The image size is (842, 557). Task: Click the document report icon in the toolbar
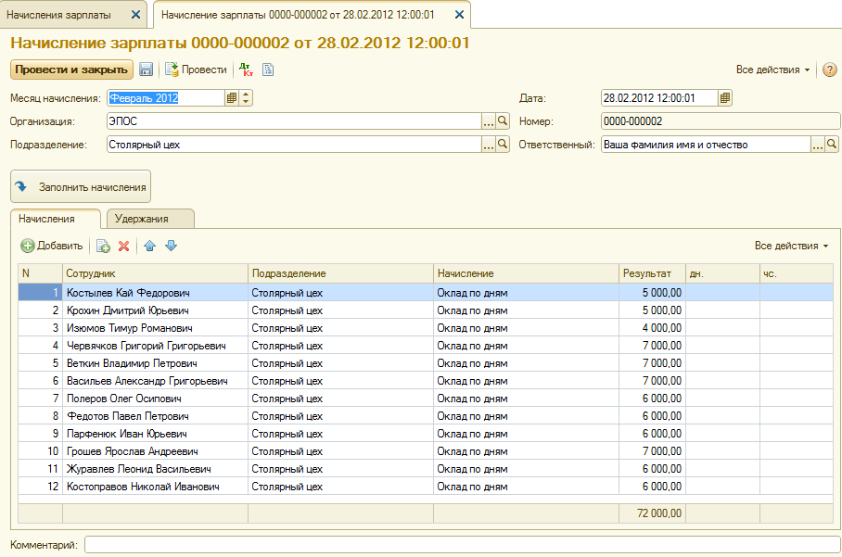(267, 70)
